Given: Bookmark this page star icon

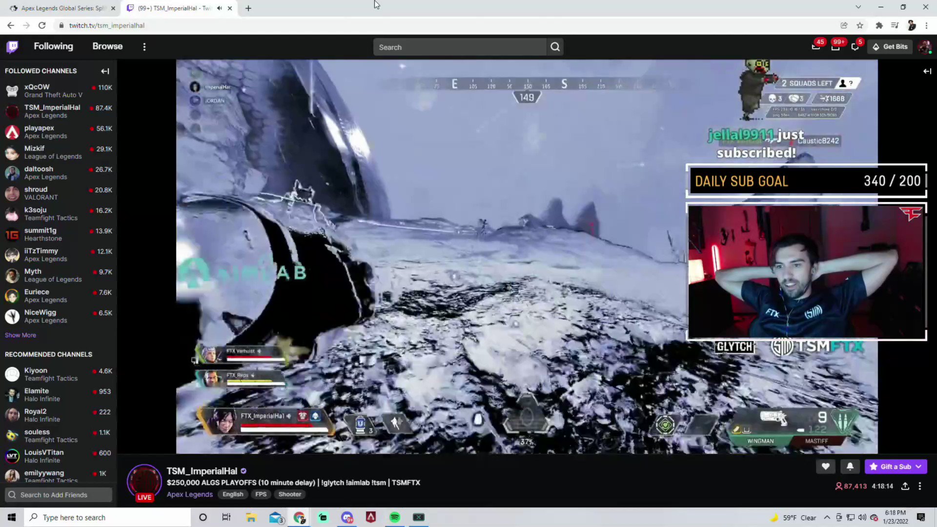Looking at the screenshot, I should coord(860,25).
